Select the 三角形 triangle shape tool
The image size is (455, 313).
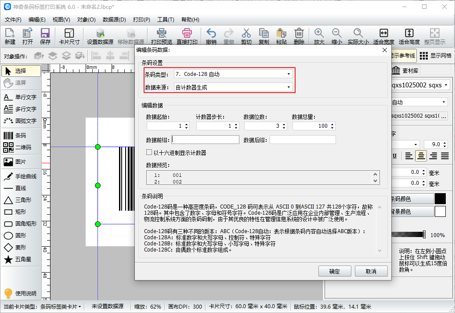21,200
